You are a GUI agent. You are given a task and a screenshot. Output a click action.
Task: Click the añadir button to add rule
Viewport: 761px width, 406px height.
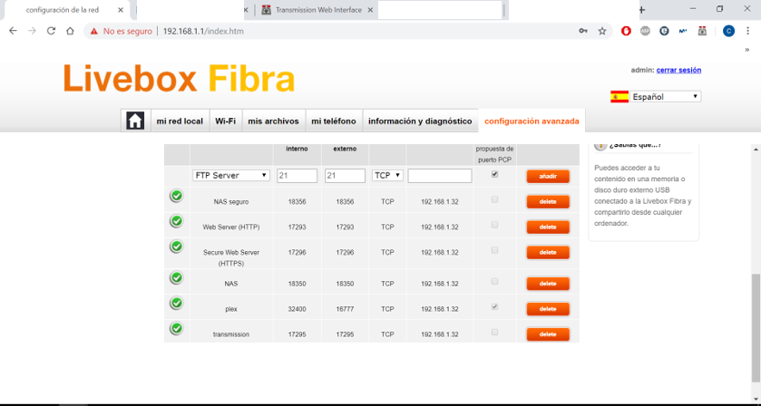coord(548,177)
